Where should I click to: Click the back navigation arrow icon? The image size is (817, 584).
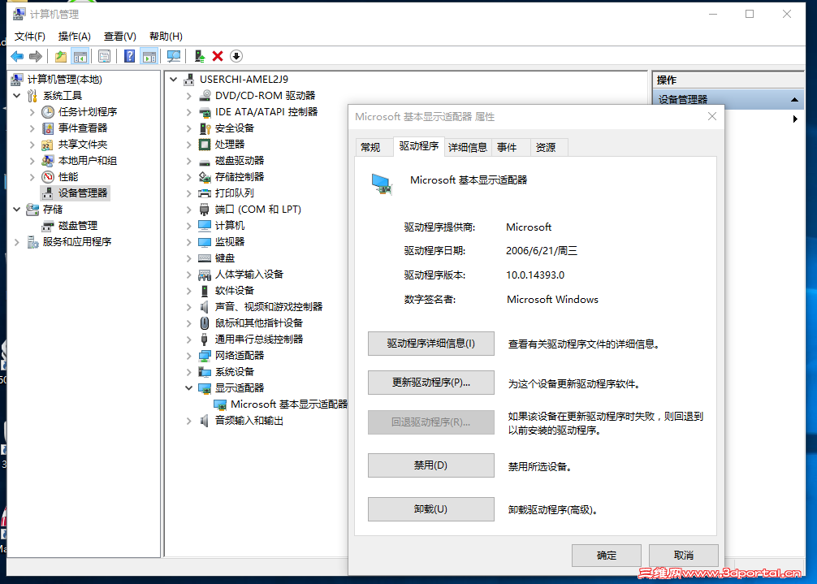(16, 55)
